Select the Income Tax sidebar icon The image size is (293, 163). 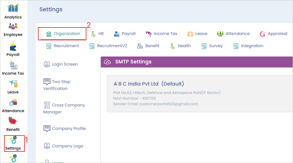pos(13,66)
